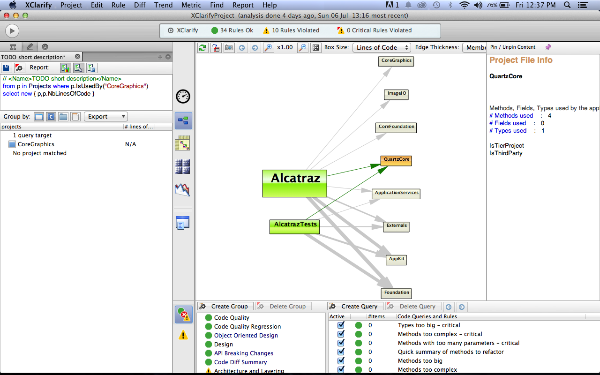600x375 pixels.
Task: Zoom in on the graph
Action: coord(268,47)
